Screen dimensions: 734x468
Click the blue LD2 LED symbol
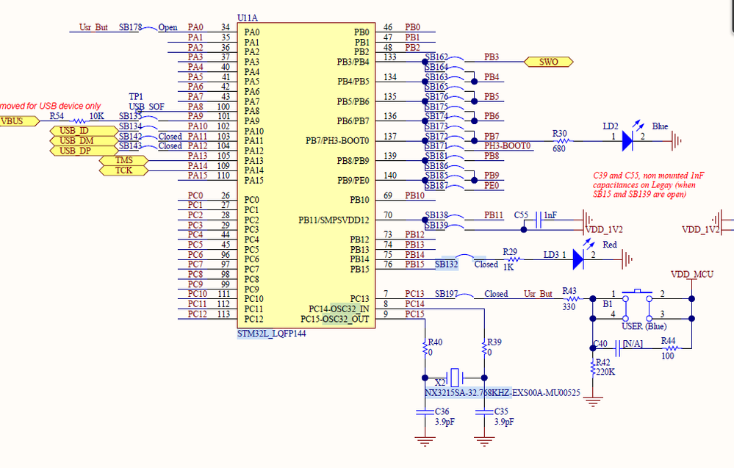pyautogui.click(x=627, y=140)
